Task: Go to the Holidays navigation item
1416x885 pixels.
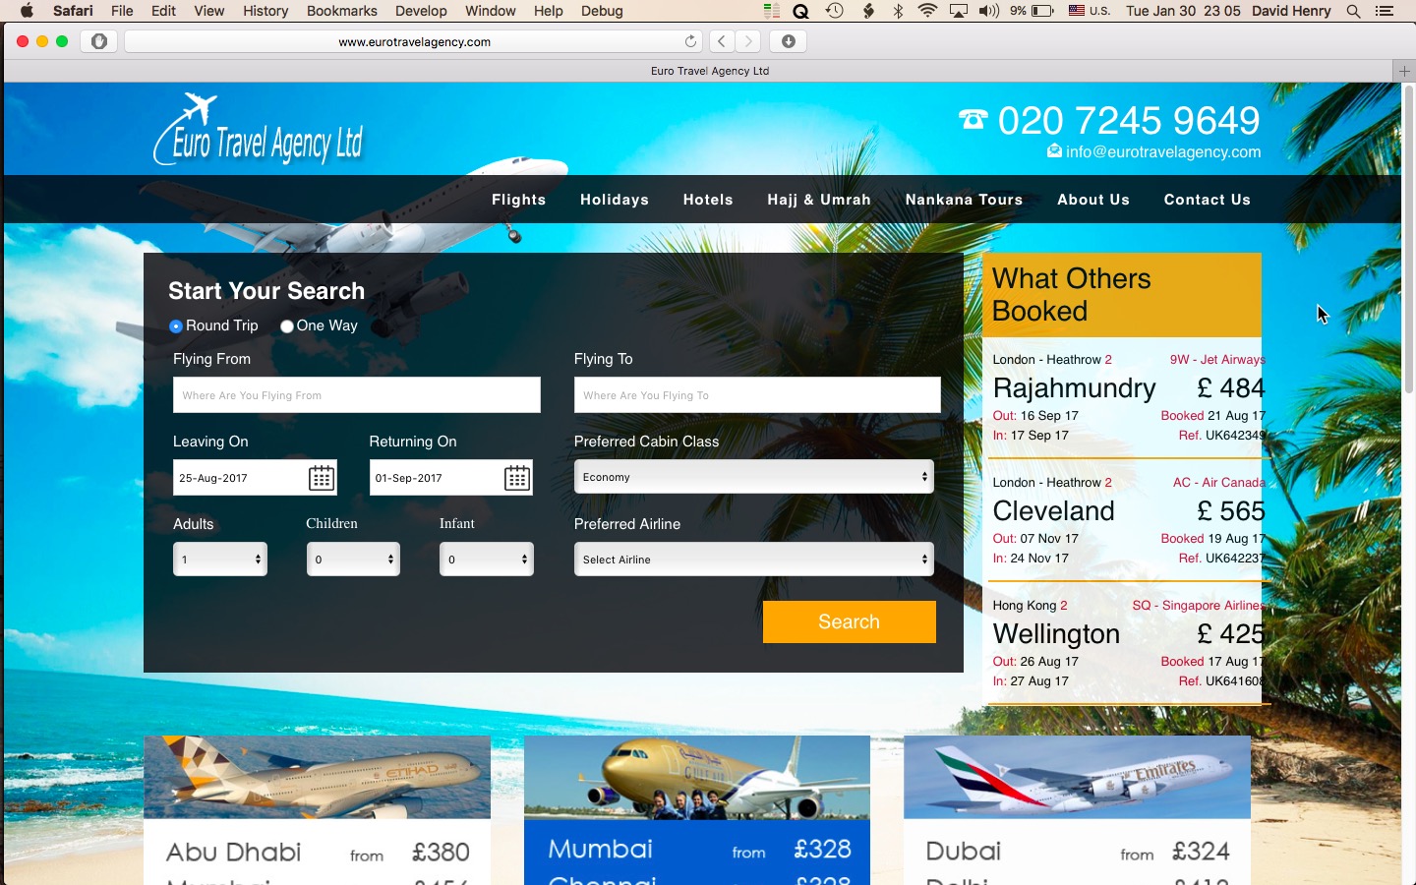Action: pyautogui.click(x=615, y=200)
